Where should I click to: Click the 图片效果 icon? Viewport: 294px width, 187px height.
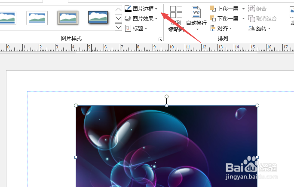pyautogui.click(x=128, y=18)
